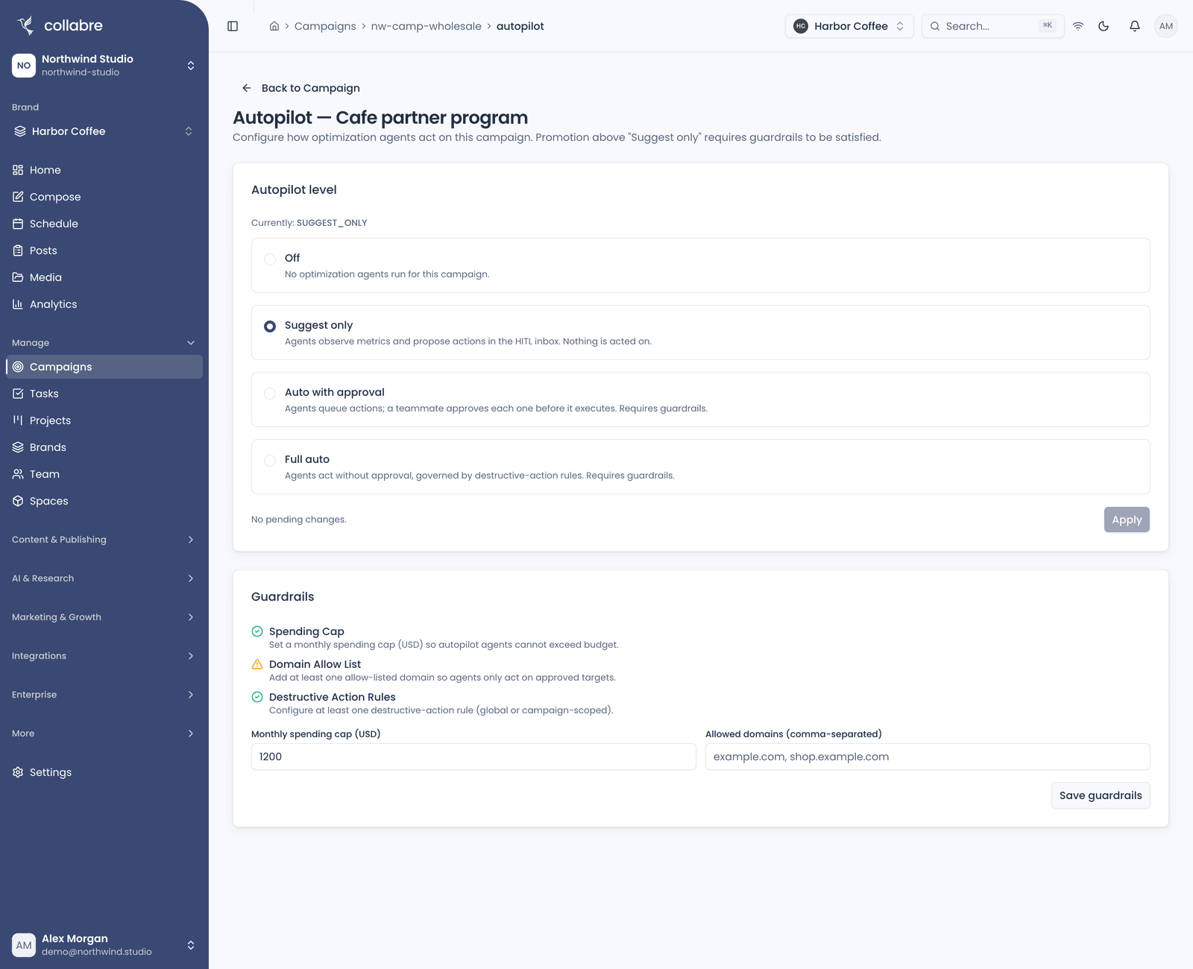Focus the Monthly spending cap field
This screenshot has width=1193, height=969.
pyautogui.click(x=473, y=757)
